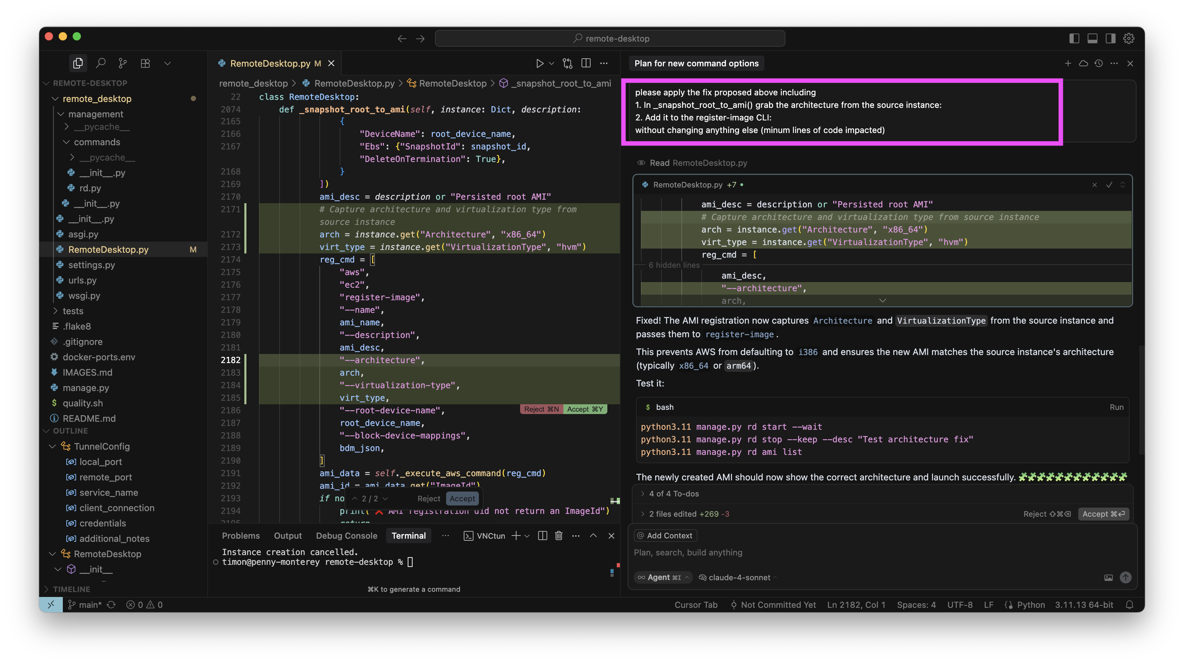Accept inline change with ⌘Y button

pos(585,409)
